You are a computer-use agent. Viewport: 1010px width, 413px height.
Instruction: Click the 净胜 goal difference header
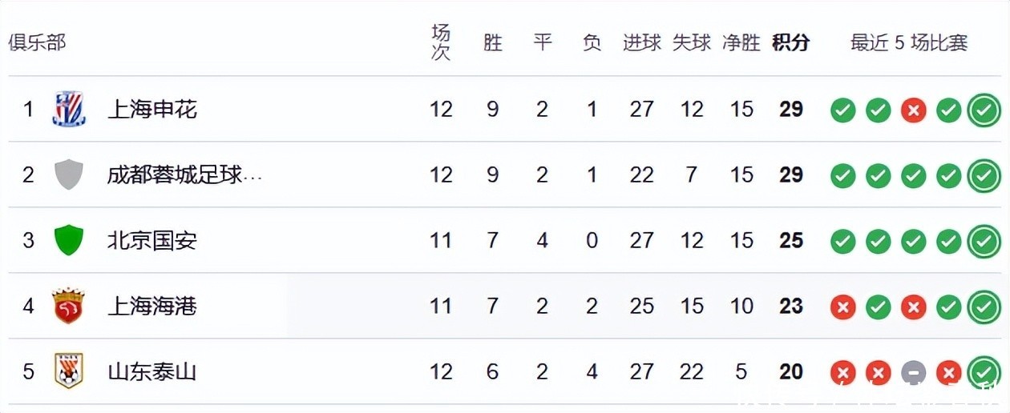pyautogui.click(x=741, y=42)
